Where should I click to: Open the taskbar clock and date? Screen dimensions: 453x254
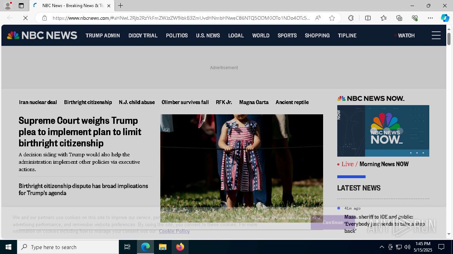(423, 247)
